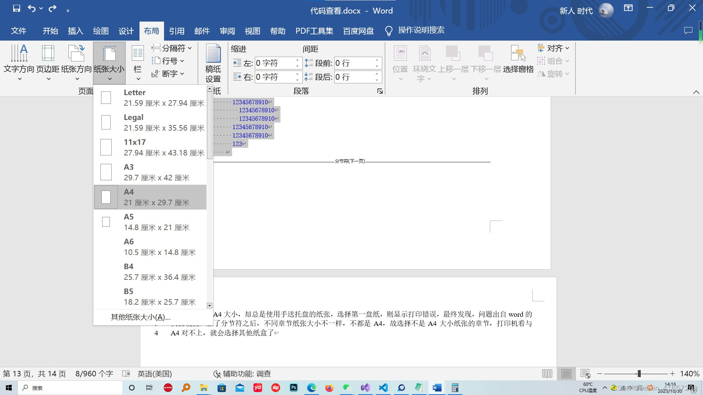Open the References (引用) tab
703x395 pixels.
(176, 31)
